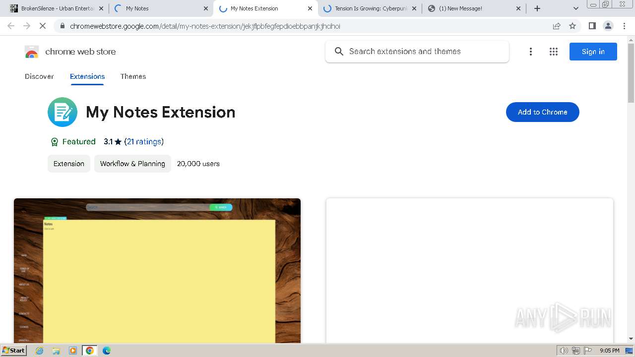635x357 pixels.
Task: Toggle the browser side panel icon
Action: 592,26
